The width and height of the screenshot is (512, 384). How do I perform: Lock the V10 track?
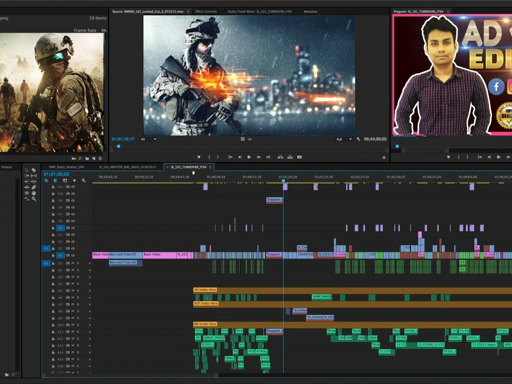click(x=53, y=194)
